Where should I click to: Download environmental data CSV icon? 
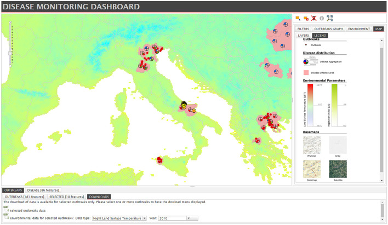coord(6,216)
